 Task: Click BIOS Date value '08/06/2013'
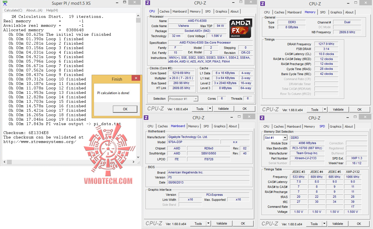pyautogui.click(x=209, y=183)
